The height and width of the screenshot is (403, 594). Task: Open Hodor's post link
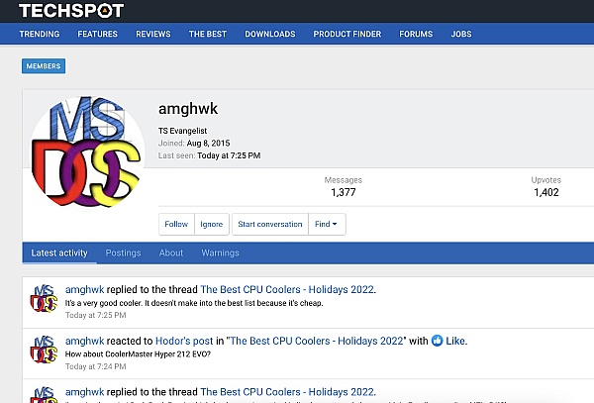coord(184,341)
